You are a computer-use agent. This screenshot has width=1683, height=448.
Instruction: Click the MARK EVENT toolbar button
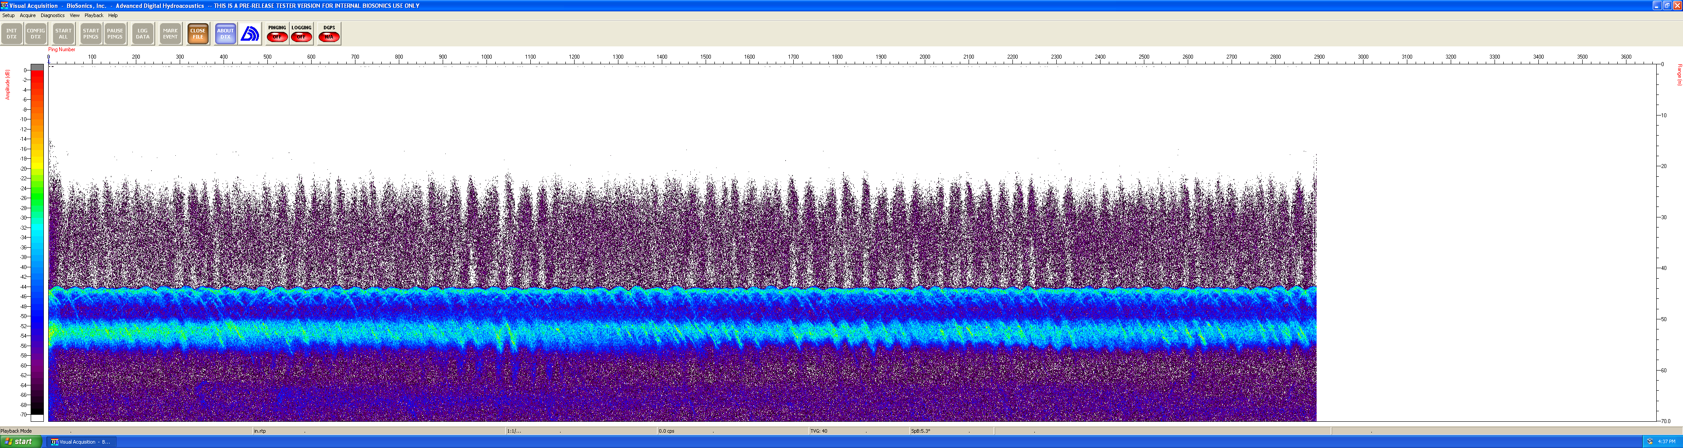tap(170, 34)
